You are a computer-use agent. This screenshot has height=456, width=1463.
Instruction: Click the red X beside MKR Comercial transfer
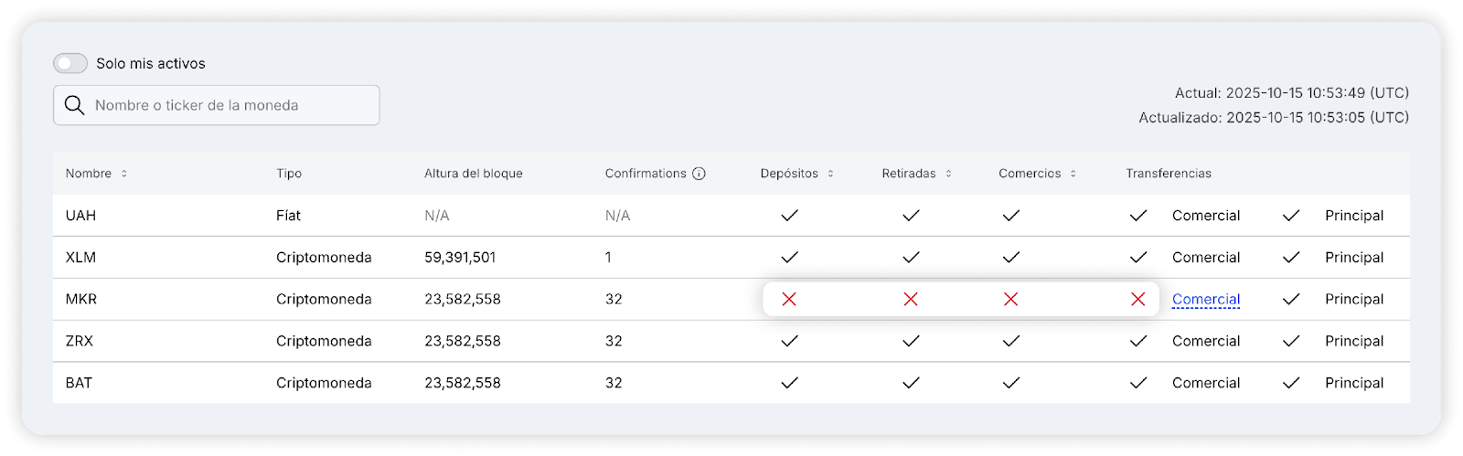pos(1137,299)
